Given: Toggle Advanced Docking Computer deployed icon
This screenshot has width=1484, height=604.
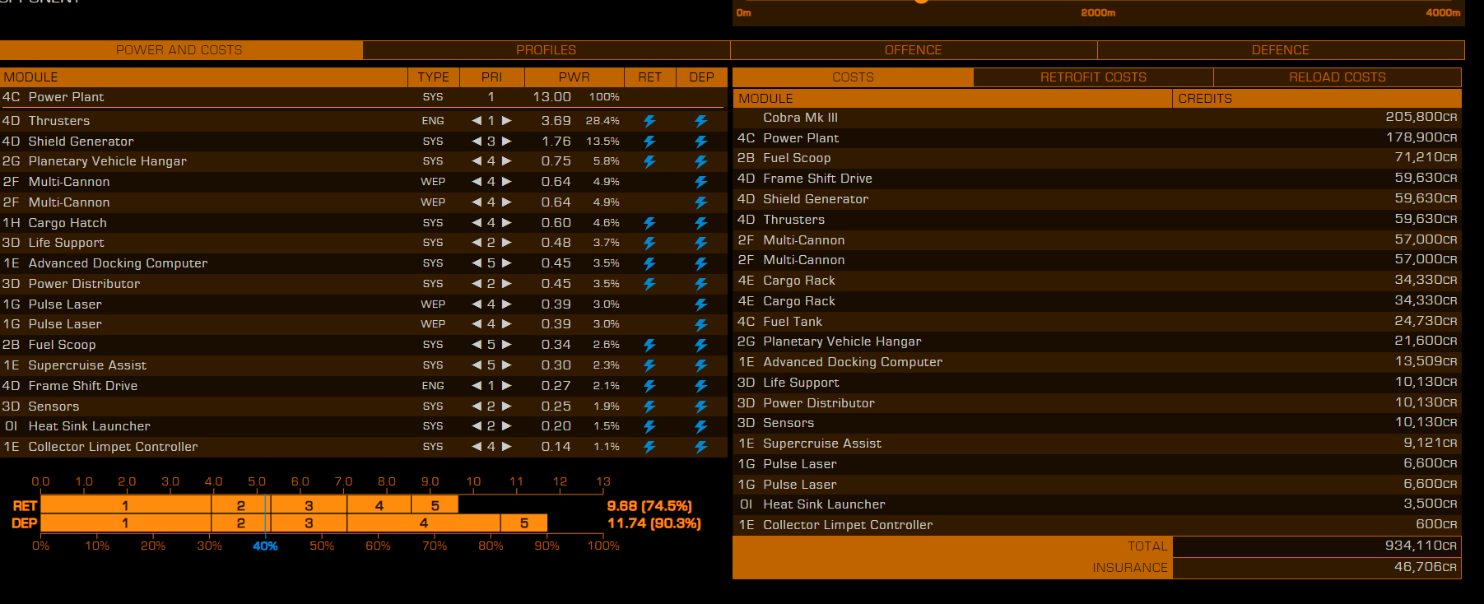Looking at the screenshot, I should (701, 263).
